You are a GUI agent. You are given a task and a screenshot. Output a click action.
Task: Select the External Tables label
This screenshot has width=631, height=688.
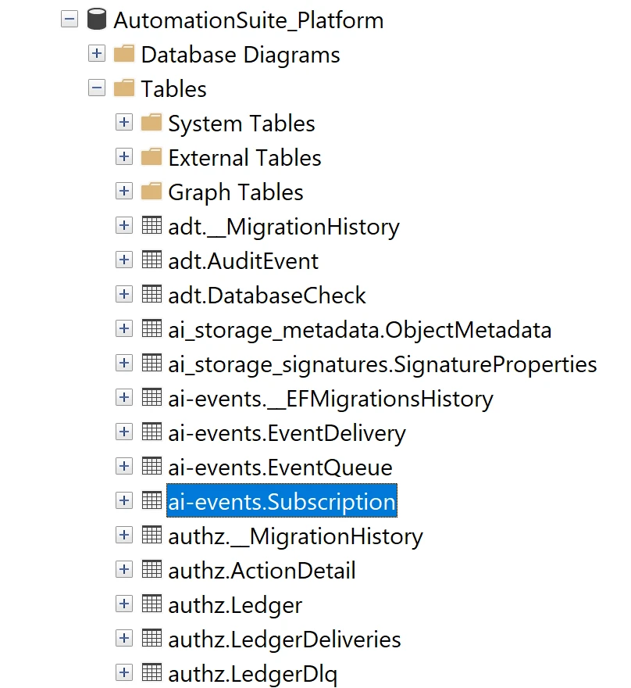pos(244,158)
